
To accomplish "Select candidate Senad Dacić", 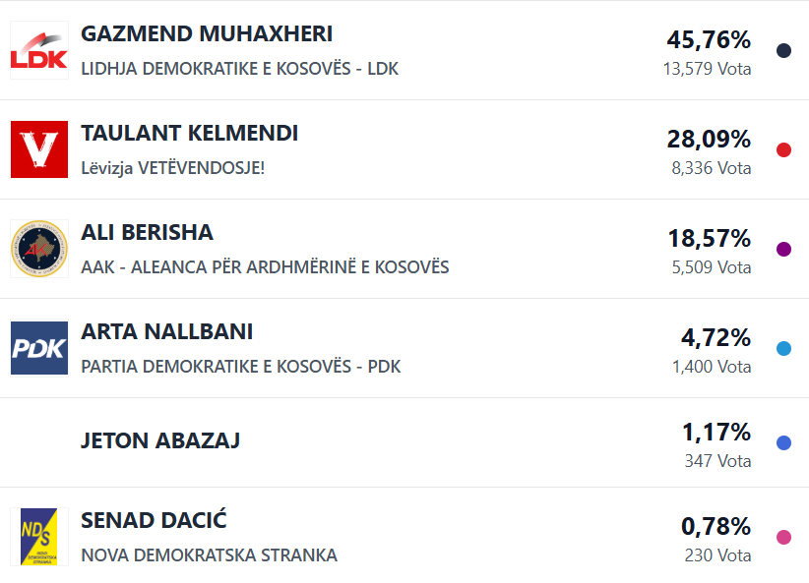I will coord(154,521).
